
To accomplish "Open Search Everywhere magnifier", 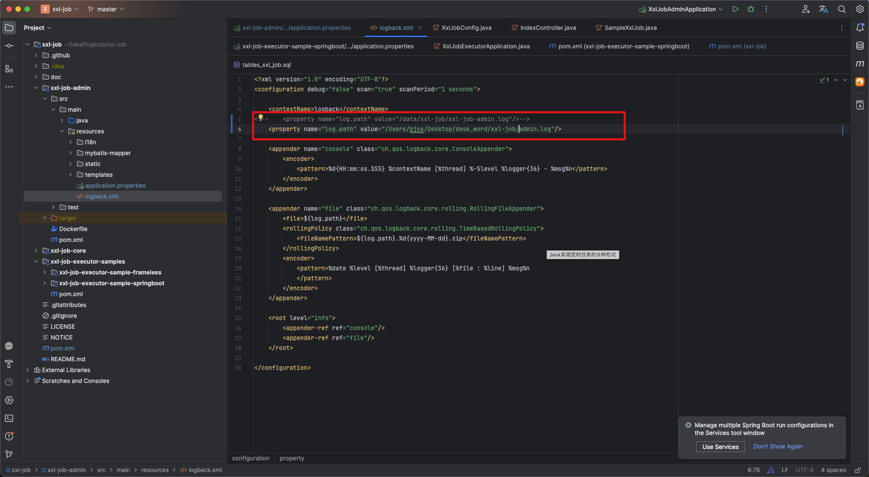I will (x=842, y=9).
